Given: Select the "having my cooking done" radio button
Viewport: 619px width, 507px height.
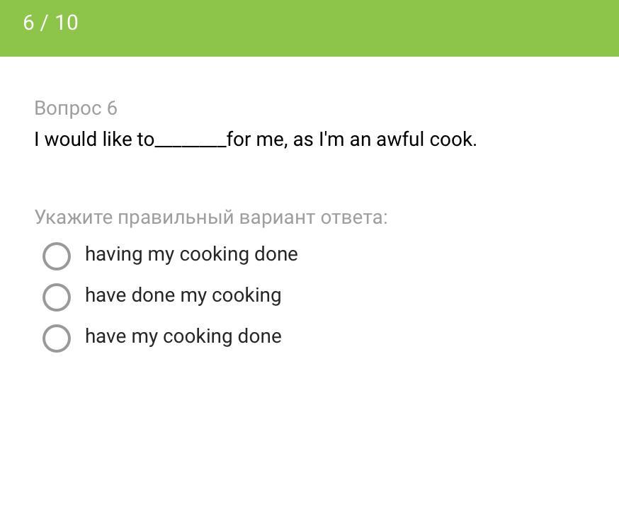Looking at the screenshot, I should tap(57, 256).
